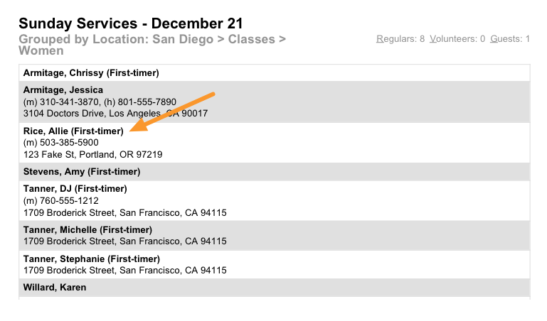The image size is (547, 321).
Task: Click DJ's mobile number 760-555-1212
Action: tap(68, 200)
